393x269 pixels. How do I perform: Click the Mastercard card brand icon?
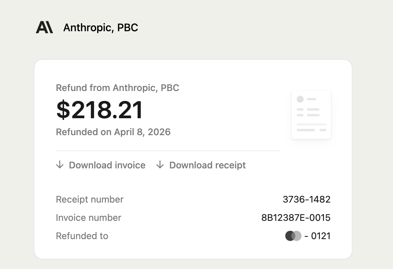point(293,236)
